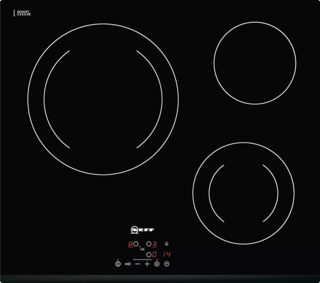
Task: Touch the large left cooking zone center
Action: 103,99
